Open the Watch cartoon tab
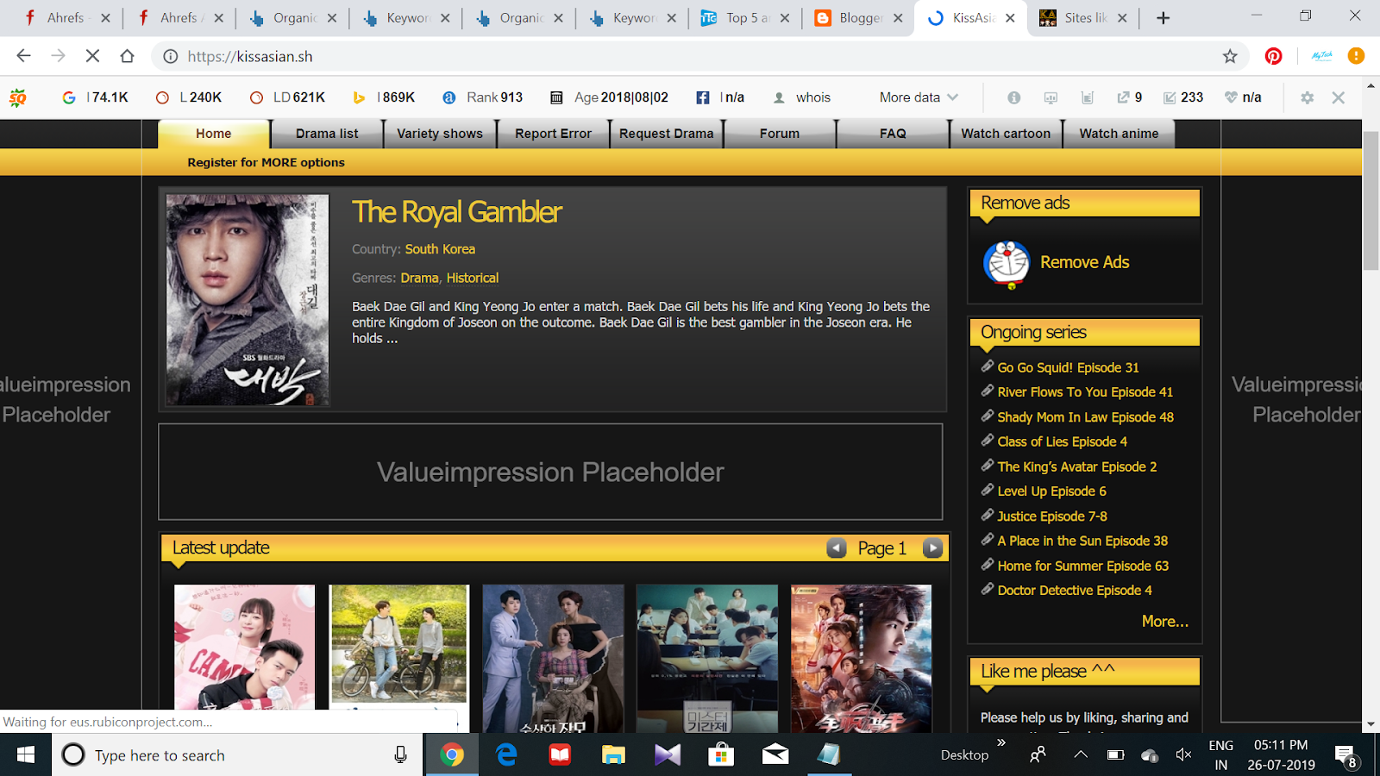 pyautogui.click(x=1006, y=134)
